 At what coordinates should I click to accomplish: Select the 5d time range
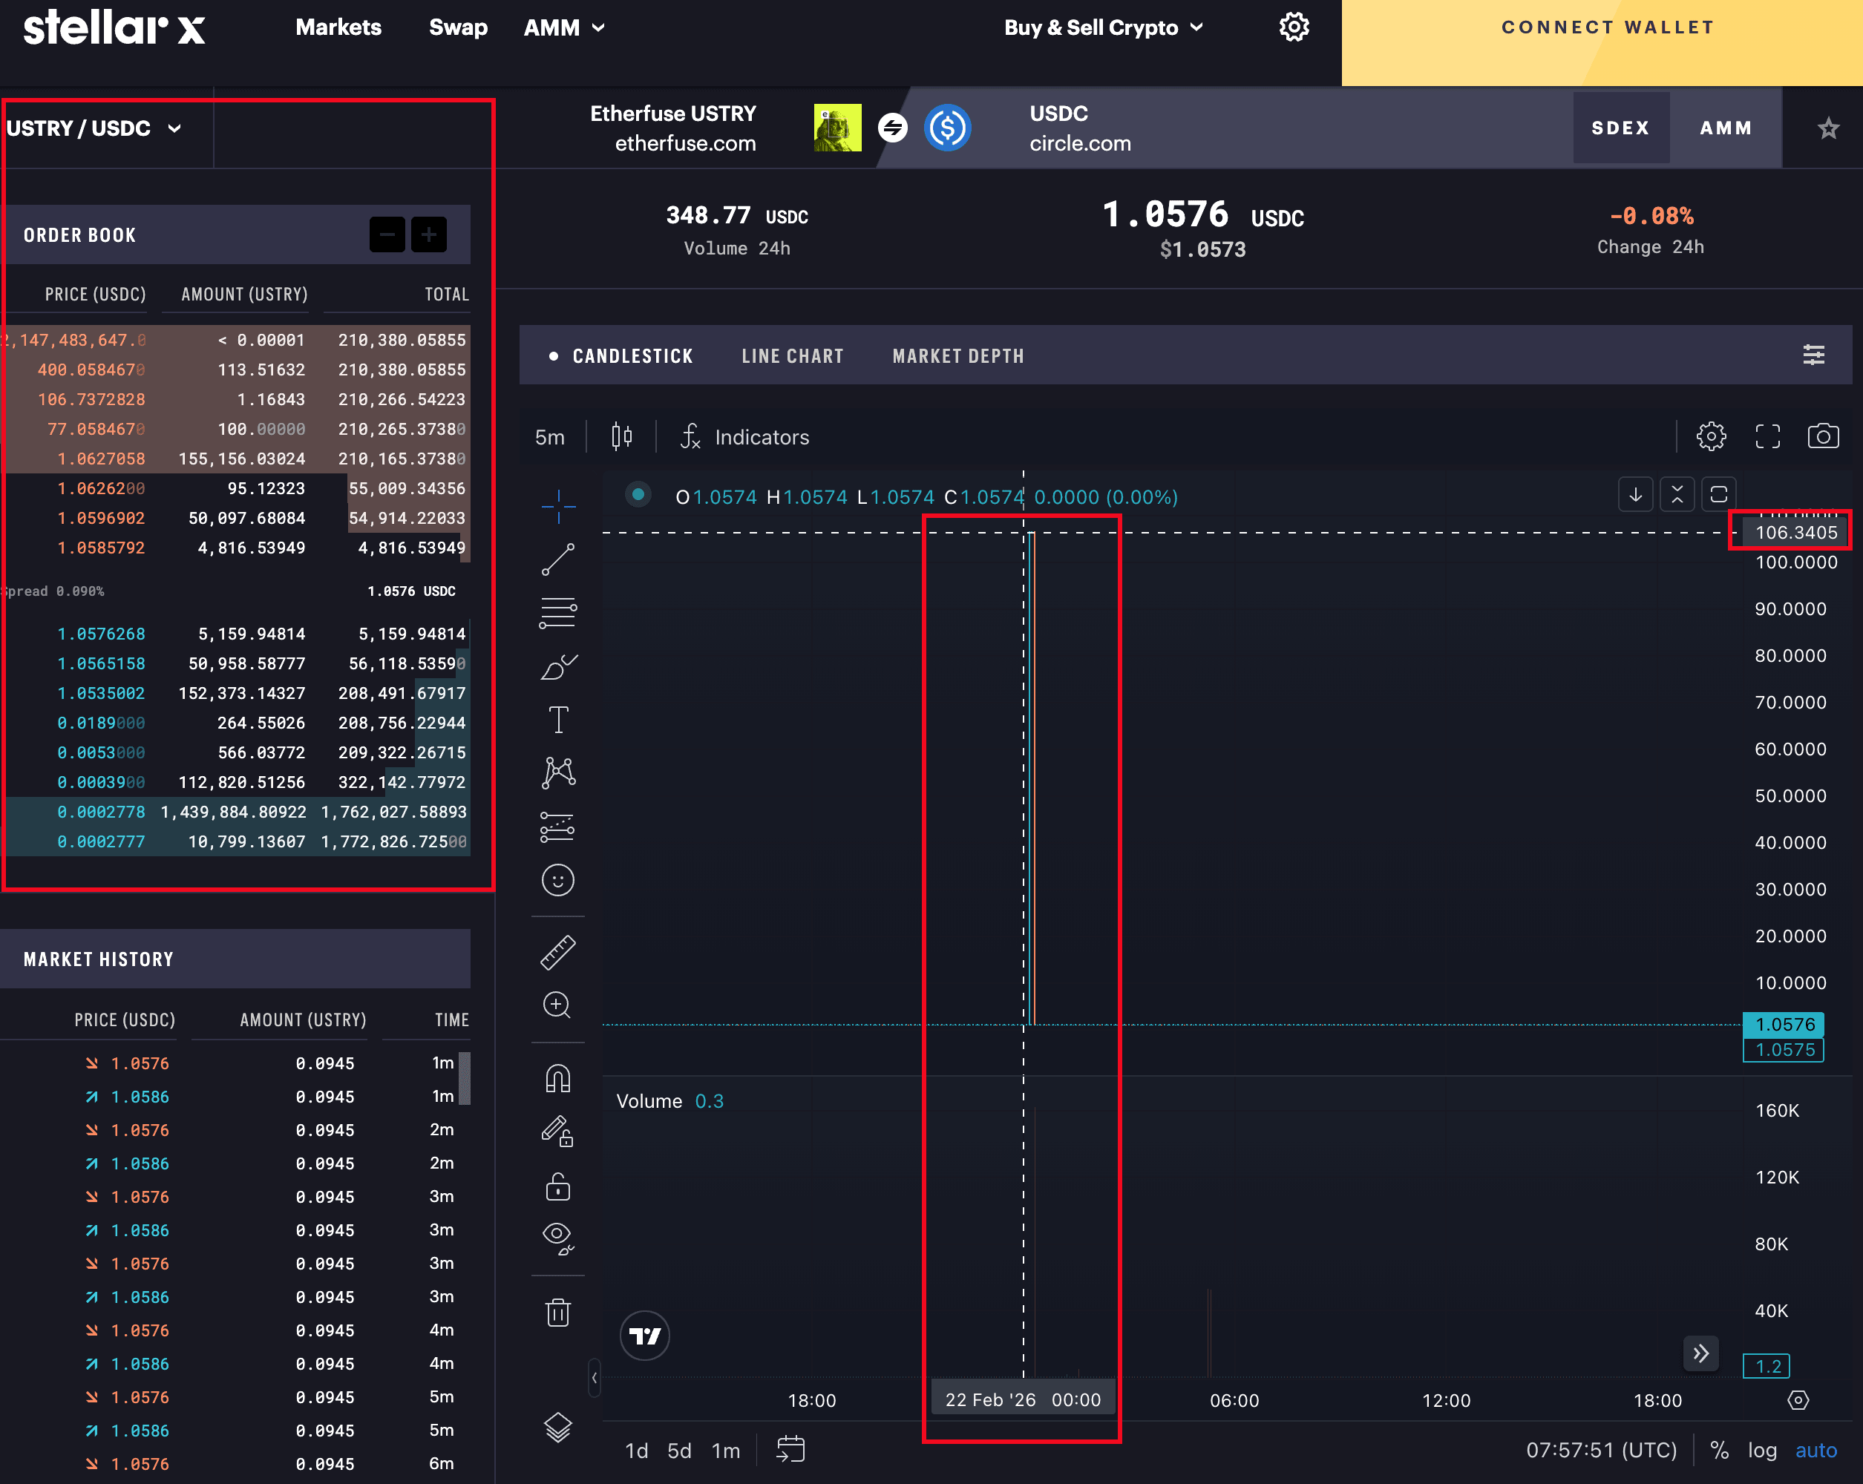pyautogui.click(x=679, y=1451)
